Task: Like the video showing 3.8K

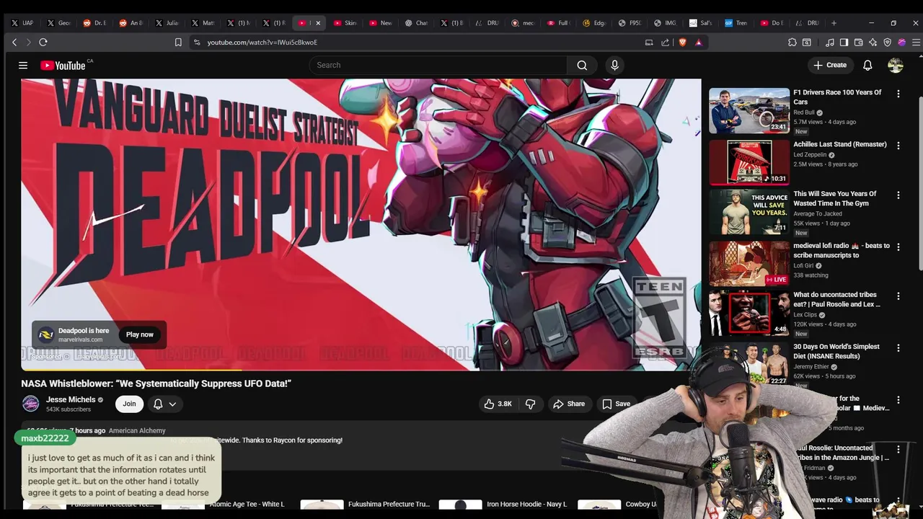Action: (x=498, y=404)
